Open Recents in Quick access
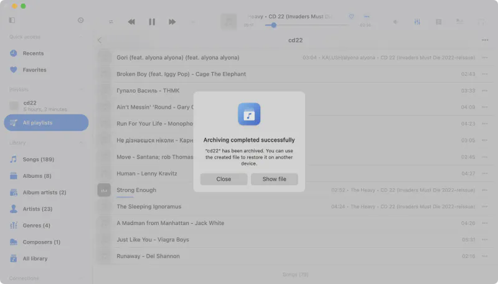Screen dimensions: 498x284 point(33,53)
